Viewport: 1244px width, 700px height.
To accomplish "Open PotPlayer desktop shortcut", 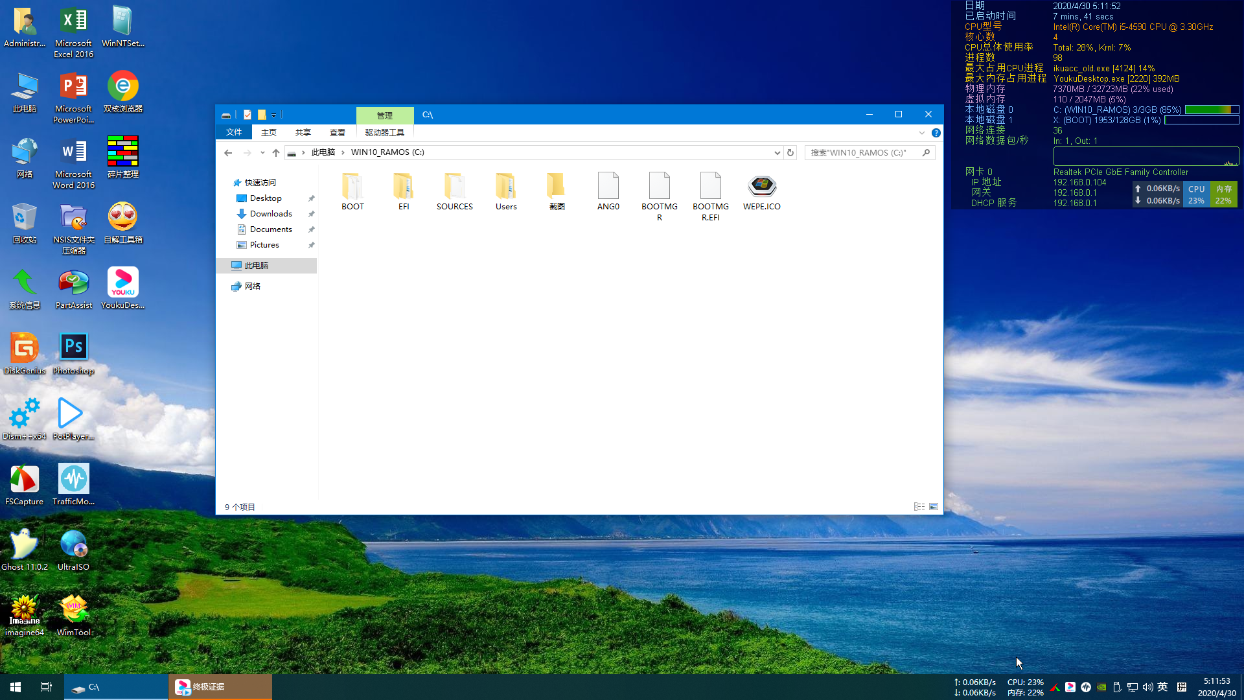I will pos(74,419).
